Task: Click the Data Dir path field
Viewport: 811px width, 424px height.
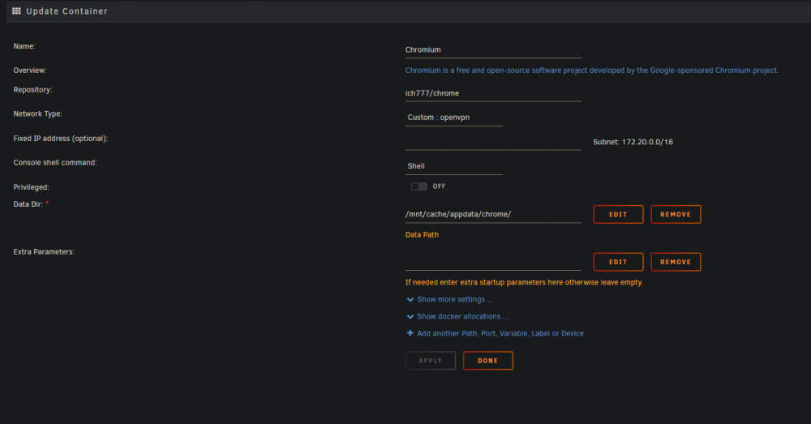Action: [x=493, y=215]
